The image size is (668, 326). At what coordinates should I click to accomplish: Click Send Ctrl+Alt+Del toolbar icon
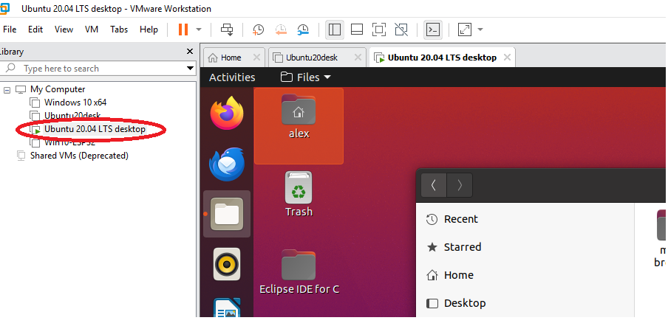(228, 30)
